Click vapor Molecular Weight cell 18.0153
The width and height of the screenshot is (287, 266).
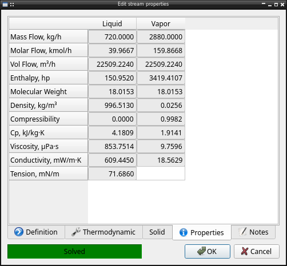(161, 91)
